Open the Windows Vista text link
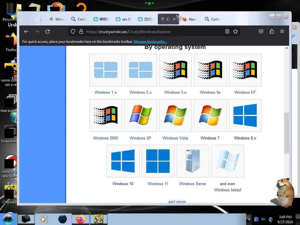 (175, 138)
